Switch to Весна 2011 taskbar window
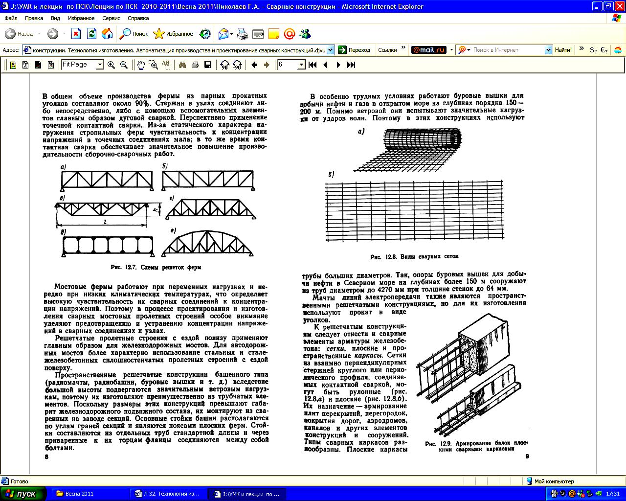This screenshot has width=626, height=501. 89,494
